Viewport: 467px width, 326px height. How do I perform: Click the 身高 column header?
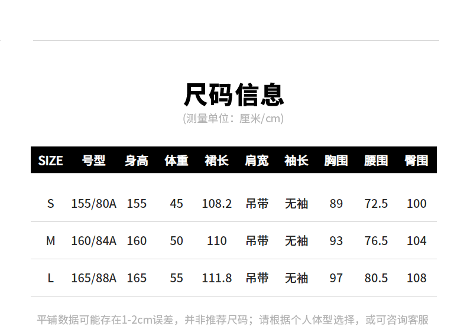click(x=137, y=161)
